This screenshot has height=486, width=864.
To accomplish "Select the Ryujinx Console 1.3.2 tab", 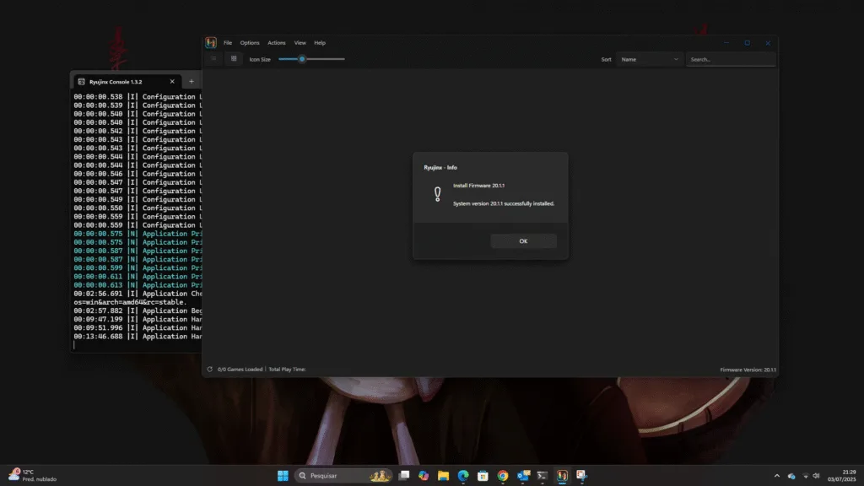I will pos(127,82).
